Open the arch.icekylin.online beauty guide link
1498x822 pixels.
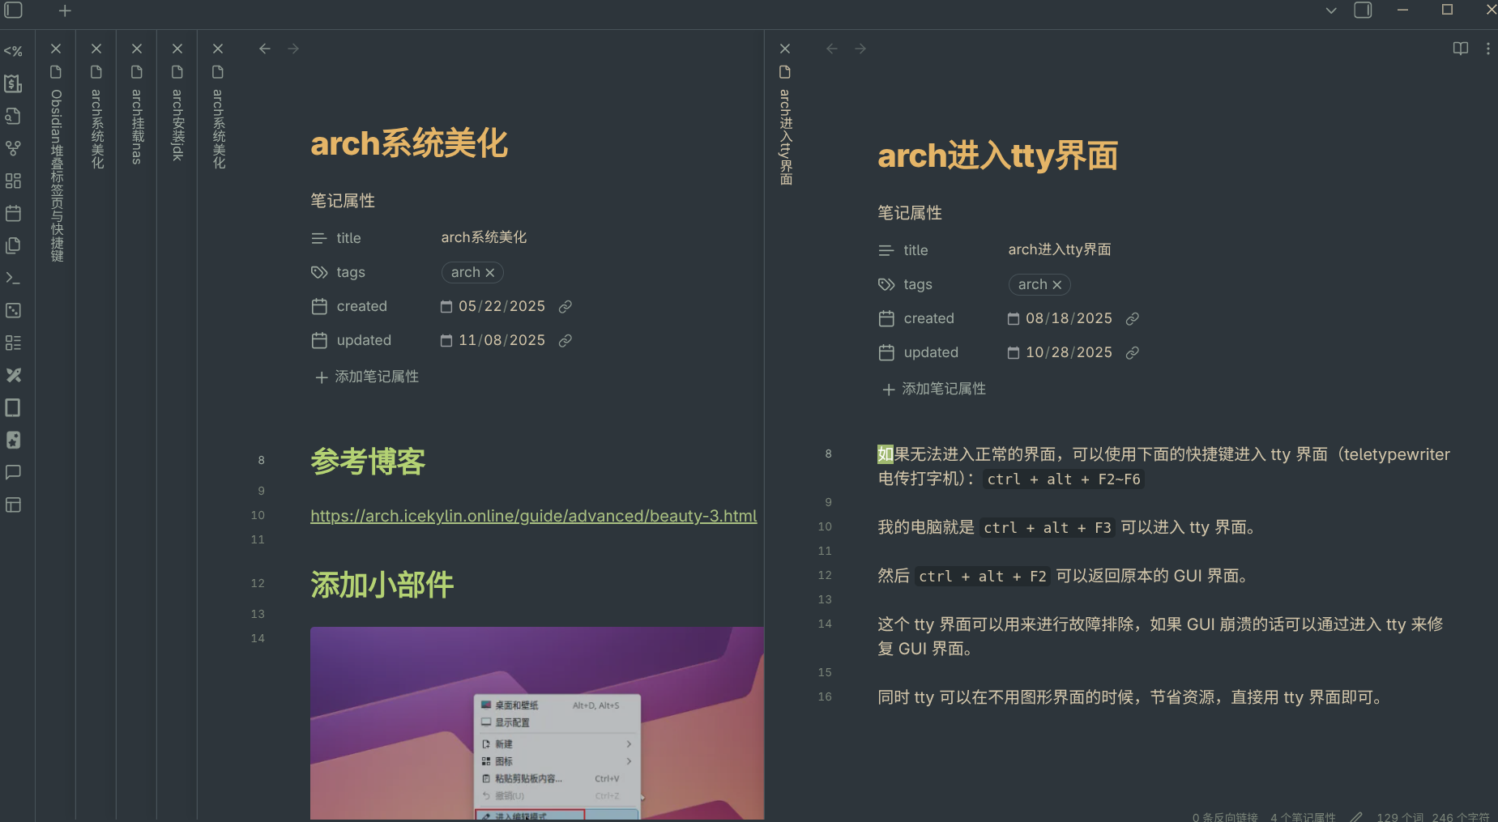[x=533, y=516]
